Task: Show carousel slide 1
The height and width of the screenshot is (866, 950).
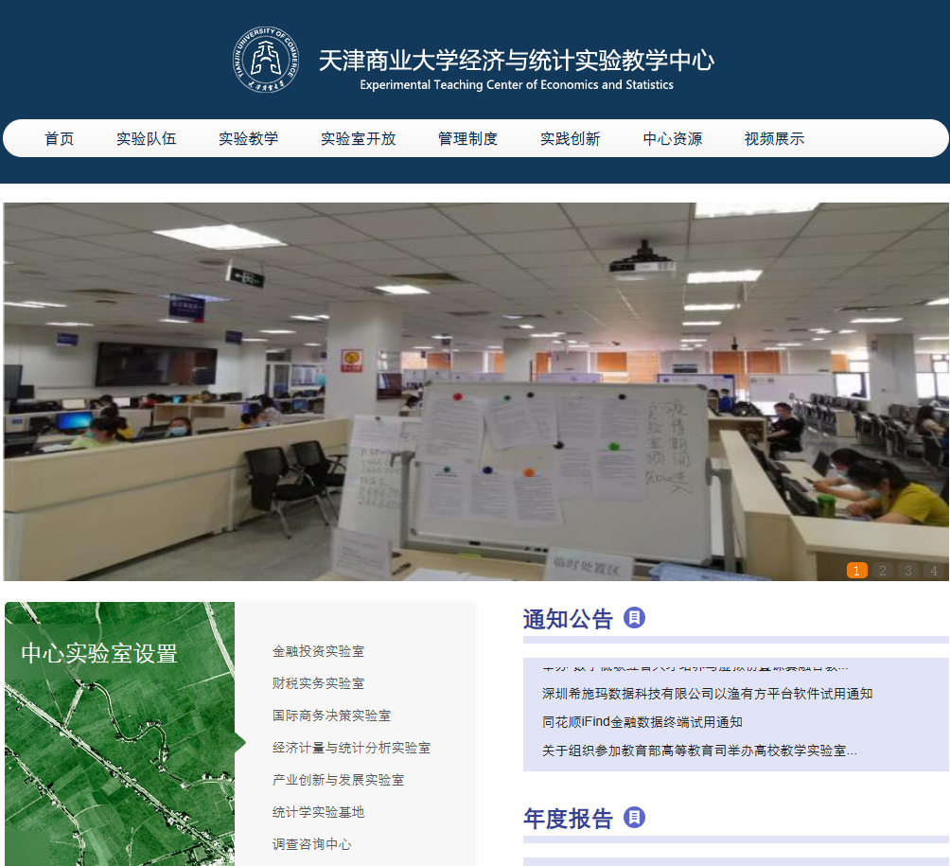Action: (856, 571)
